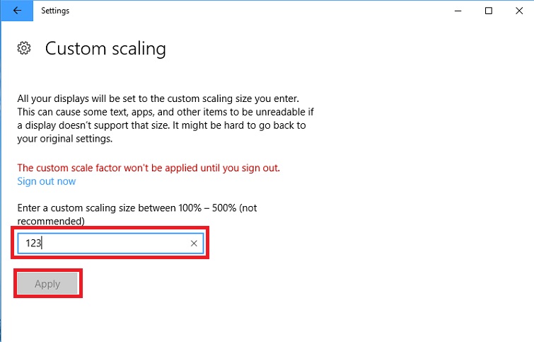
Task: Maximize the Settings window
Action: pos(489,11)
